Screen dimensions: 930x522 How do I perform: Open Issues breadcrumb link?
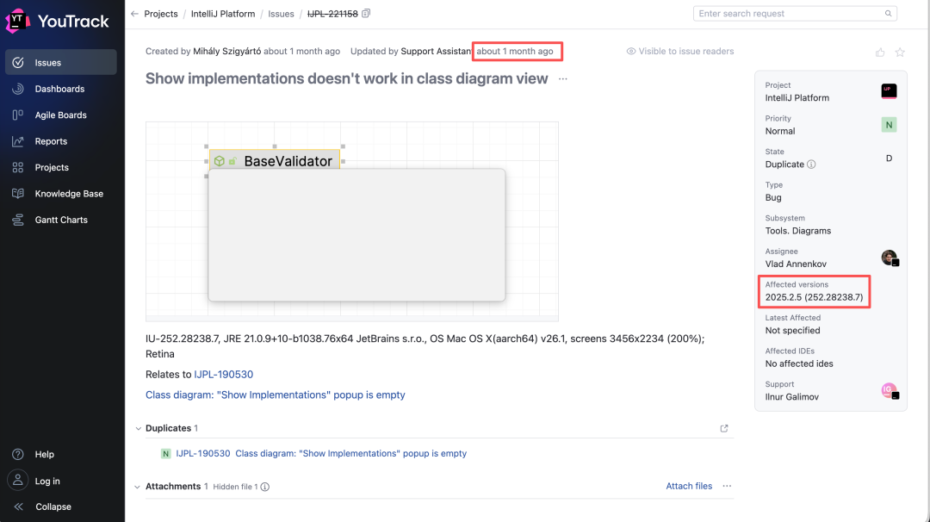click(281, 14)
